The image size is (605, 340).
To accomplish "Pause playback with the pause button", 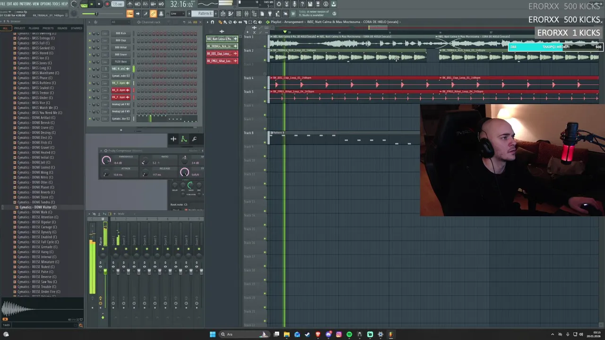I will pyautogui.click(x=91, y=4).
